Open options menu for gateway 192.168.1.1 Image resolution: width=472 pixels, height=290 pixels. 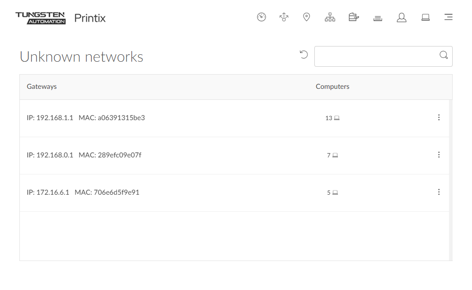pyautogui.click(x=439, y=117)
